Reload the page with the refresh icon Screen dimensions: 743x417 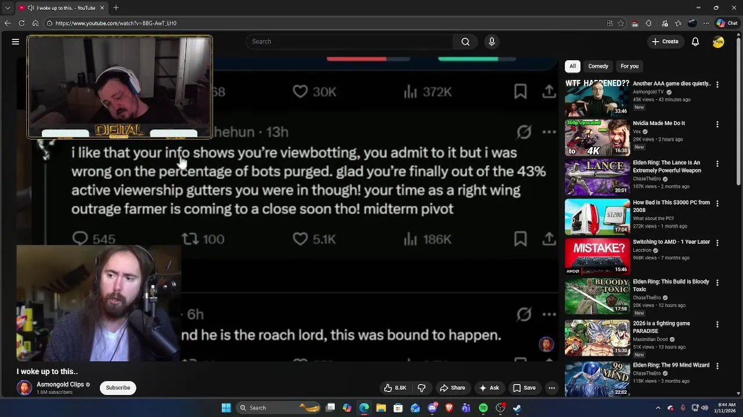21,23
